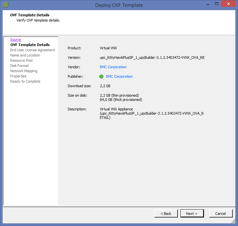The width and height of the screenshot is (238, 226).
Task: Jump to Ready to Complete step
Action: pyautogui.click(x=25, y=81)
